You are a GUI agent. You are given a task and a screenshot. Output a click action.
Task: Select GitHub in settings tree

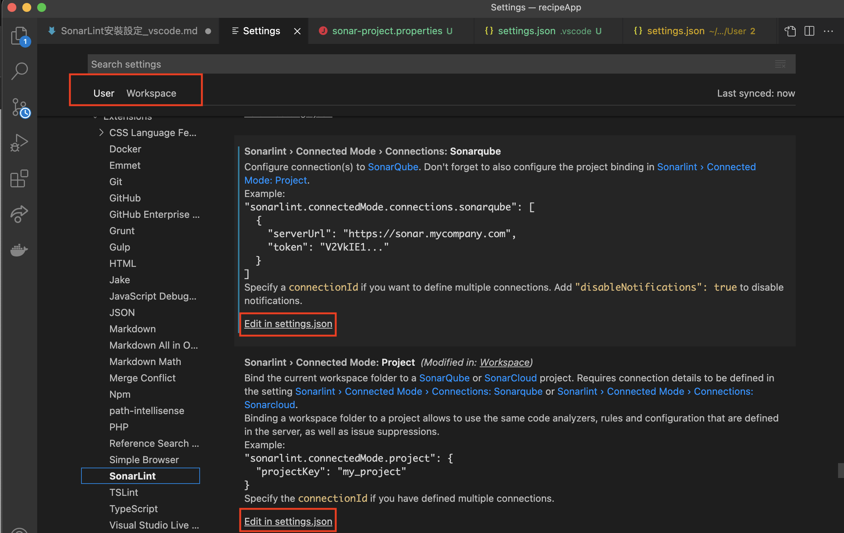pyautogui.click(x=125, y=198)
